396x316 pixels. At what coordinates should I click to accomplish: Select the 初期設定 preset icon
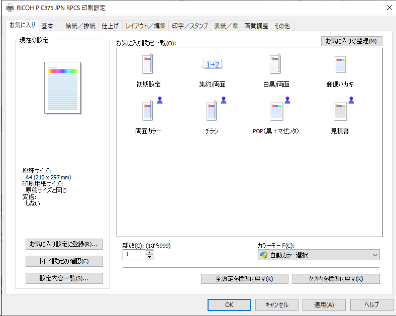click(148, 65)
